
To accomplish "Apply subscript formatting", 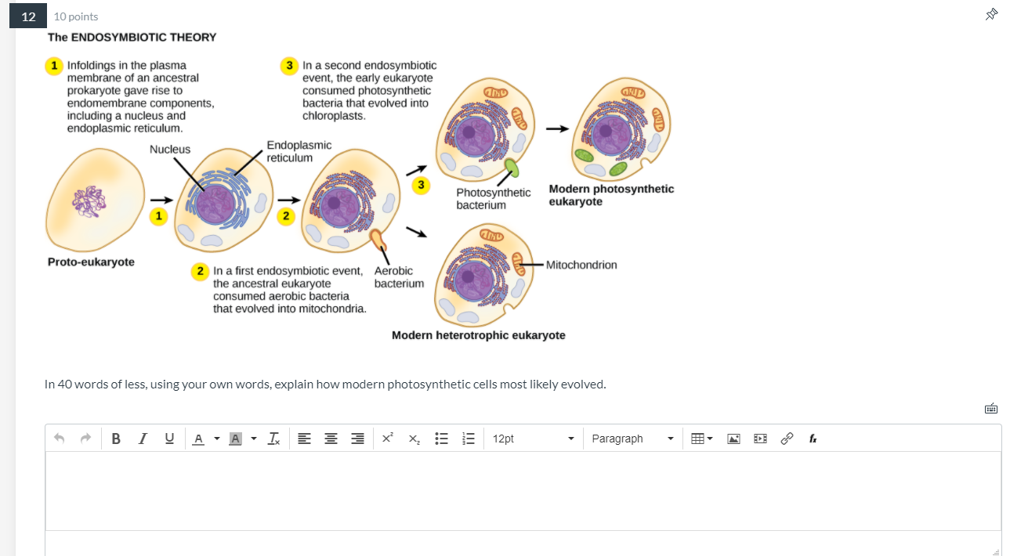I will (x=414, y=439).
